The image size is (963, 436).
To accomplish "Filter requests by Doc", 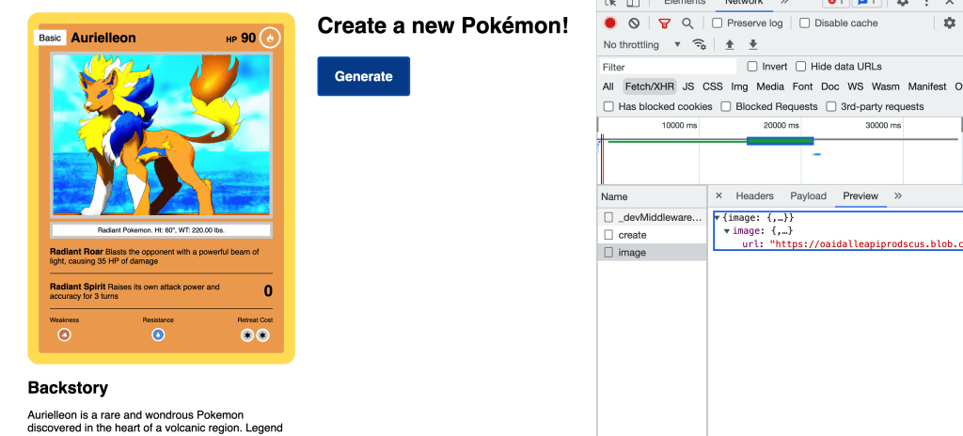I will click(830, 86).
